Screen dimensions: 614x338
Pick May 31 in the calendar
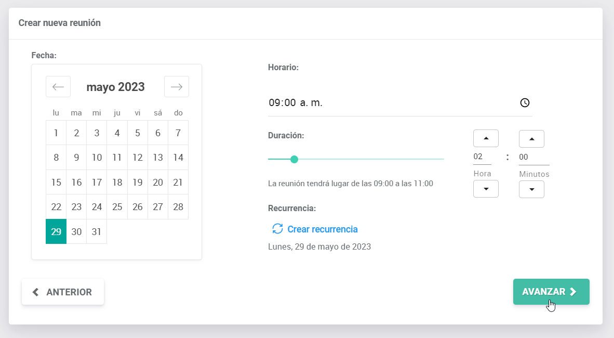97,231
